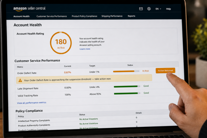Open the Reports tab
Screen dimensions: 207x138
tap(131, 16)
